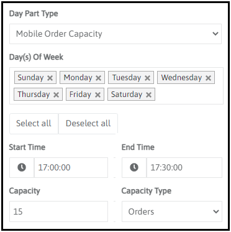The height and width of the screenshot is (232, 231).
Task: Click the Capacity field showing 15
Action: click(58, 211)
